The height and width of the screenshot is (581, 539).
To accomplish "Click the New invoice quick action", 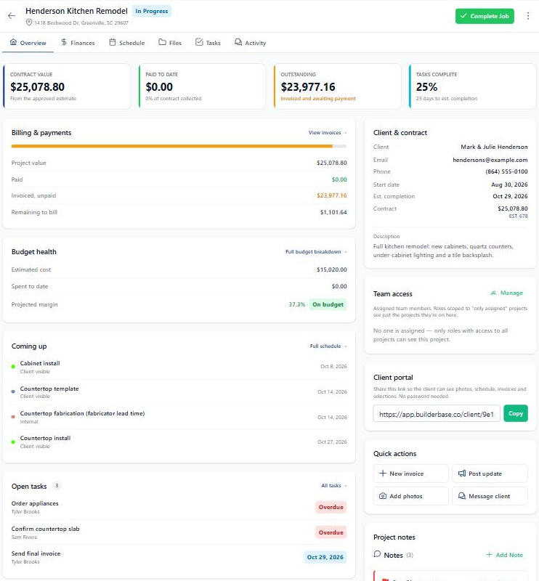I will click(410, 474).
